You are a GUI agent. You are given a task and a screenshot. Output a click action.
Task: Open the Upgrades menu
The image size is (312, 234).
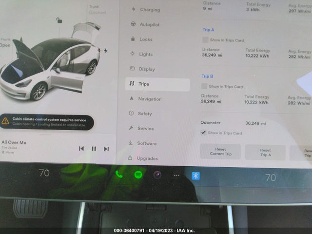[x=143, y=158]
